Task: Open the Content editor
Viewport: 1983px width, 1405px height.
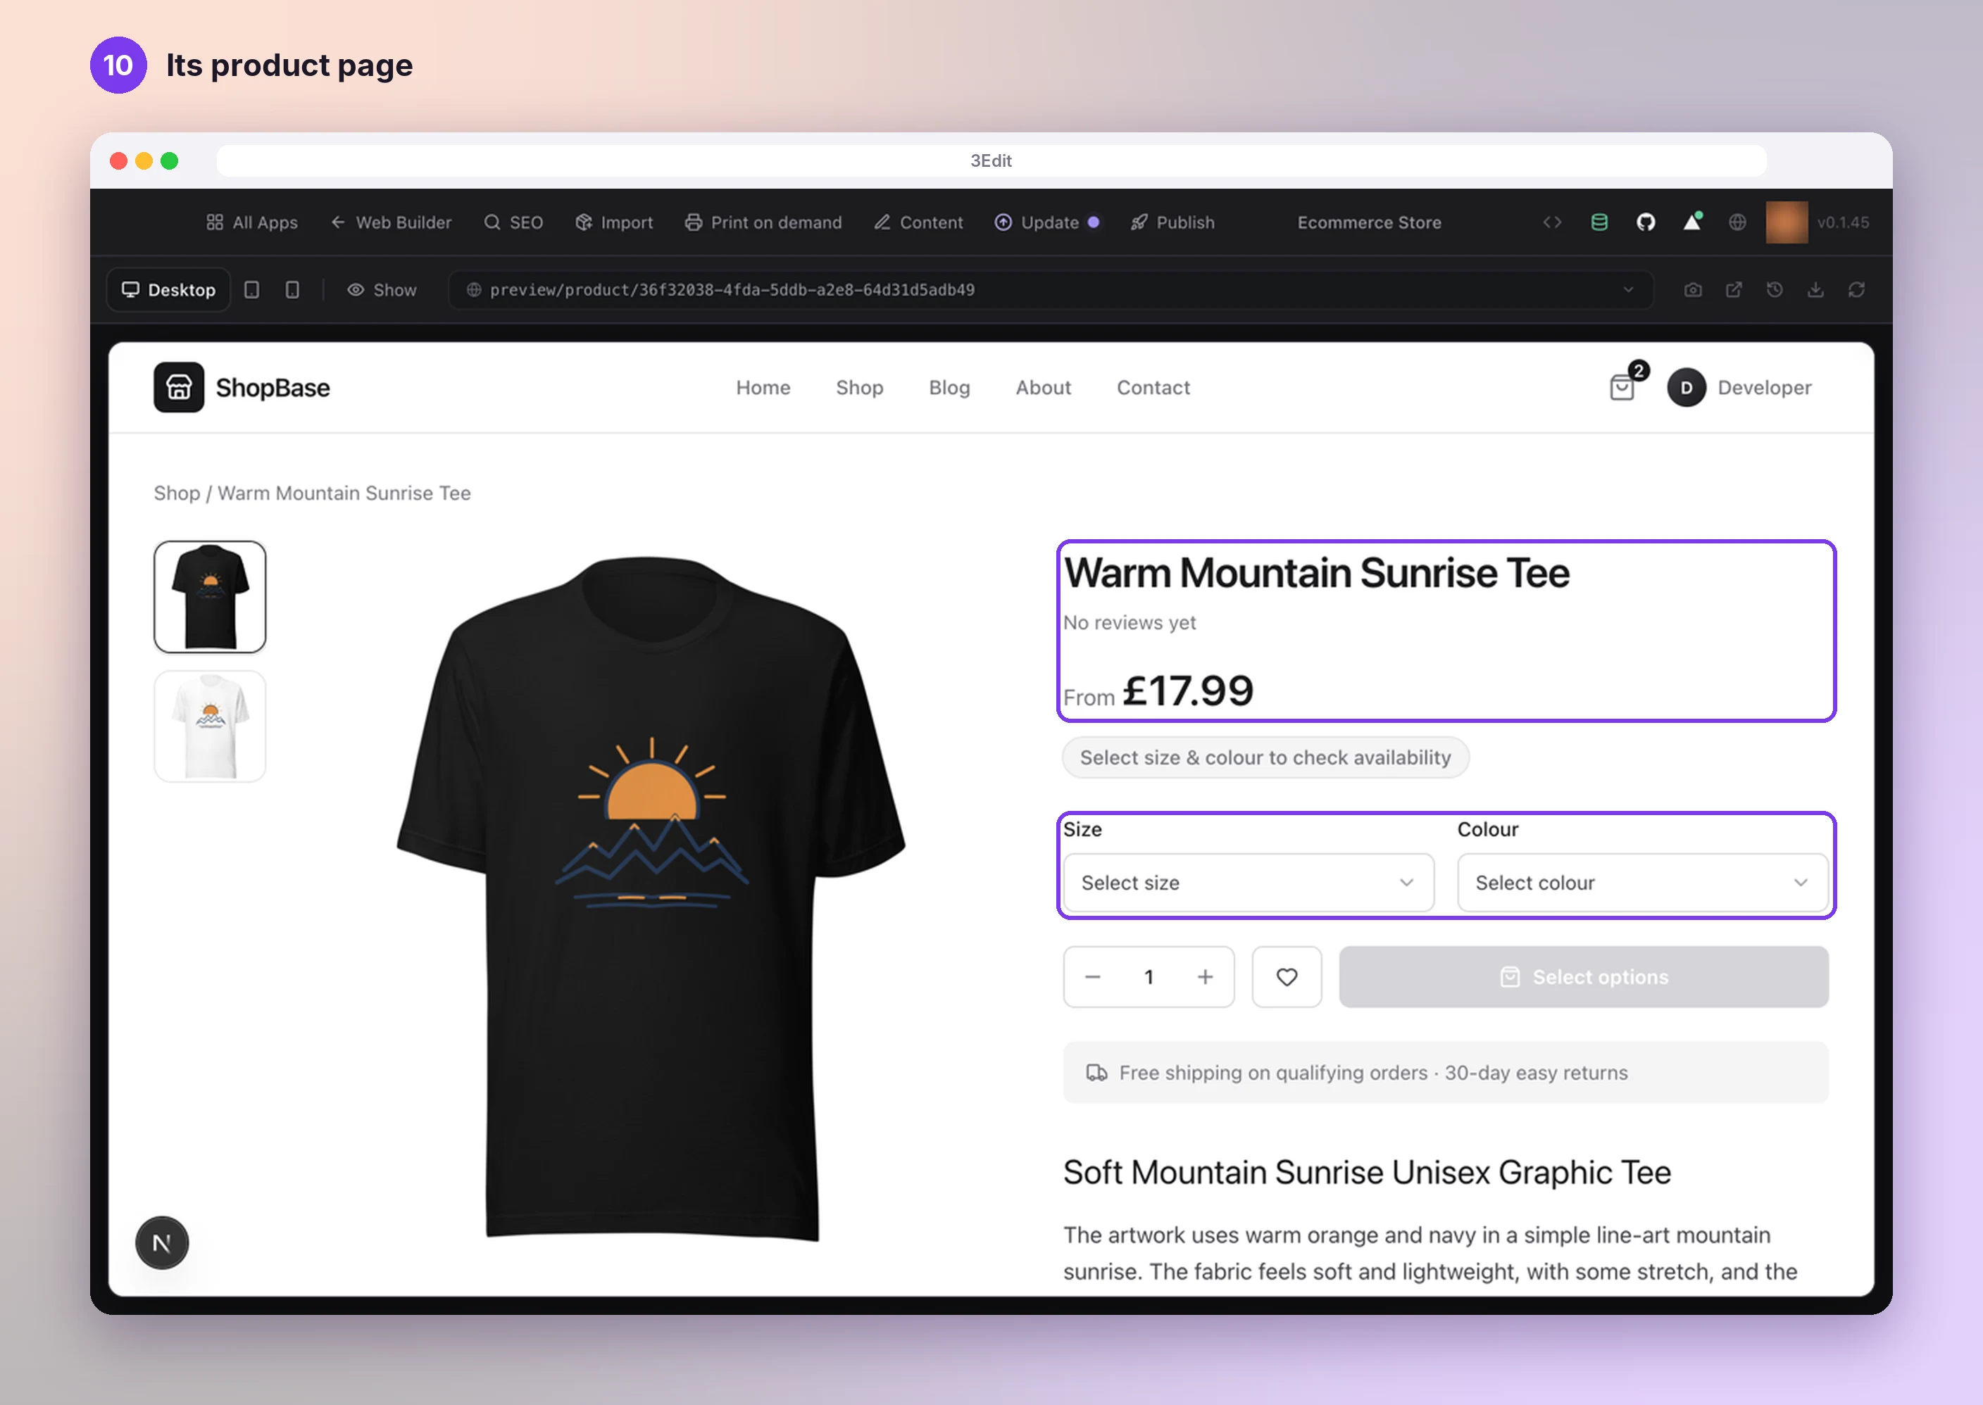Action: 918,222
